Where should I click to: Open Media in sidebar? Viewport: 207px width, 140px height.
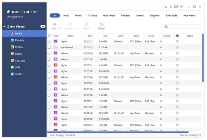click(24, 33)
